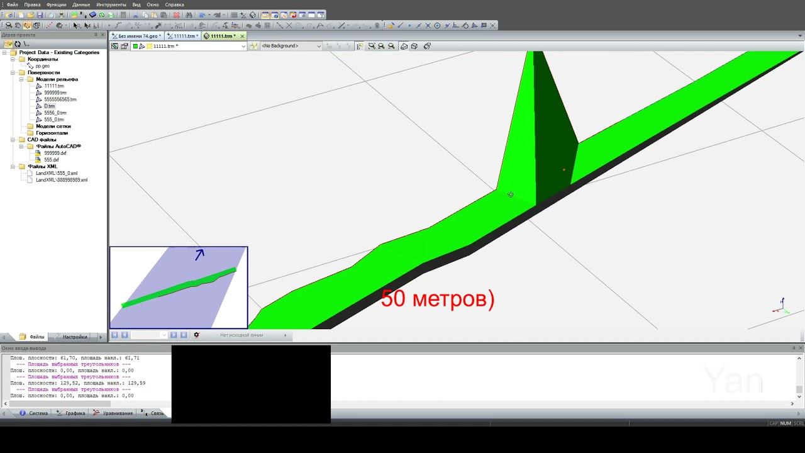805x453 pixels.
Task: Click the surface properties icon left of the layer dropdown
Action: [125, 46]
